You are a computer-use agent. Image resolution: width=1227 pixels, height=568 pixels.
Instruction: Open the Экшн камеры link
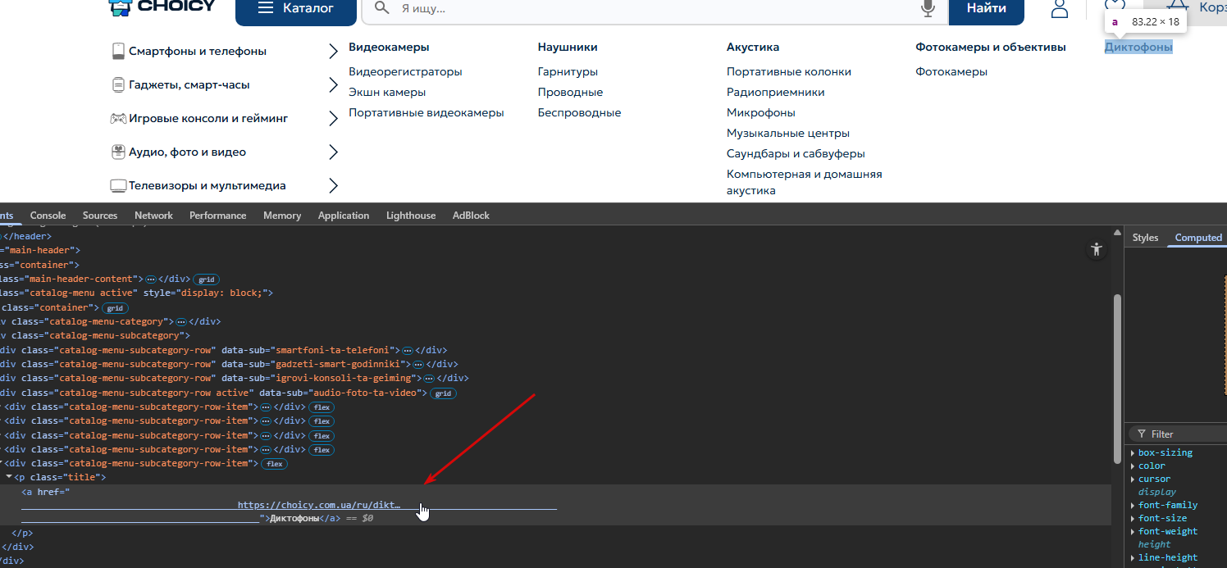387,93
